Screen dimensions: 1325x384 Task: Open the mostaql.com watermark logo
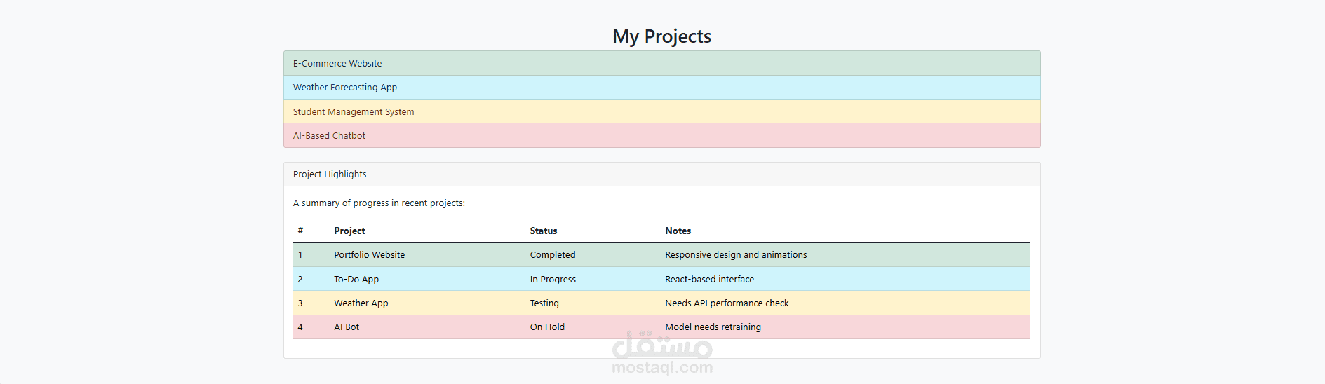tap(662, 353)
